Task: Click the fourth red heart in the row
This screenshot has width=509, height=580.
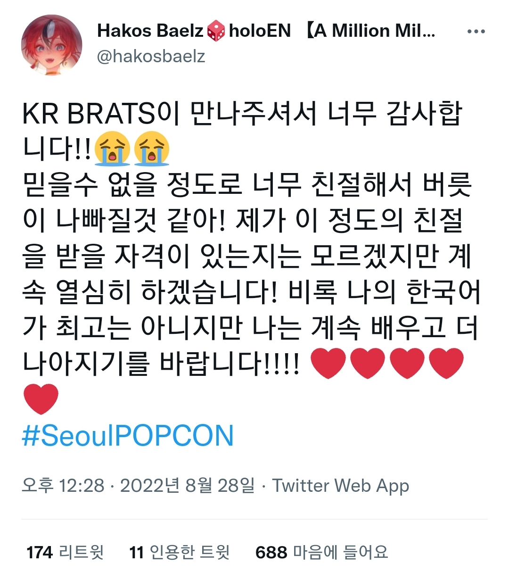Action: 446,363
